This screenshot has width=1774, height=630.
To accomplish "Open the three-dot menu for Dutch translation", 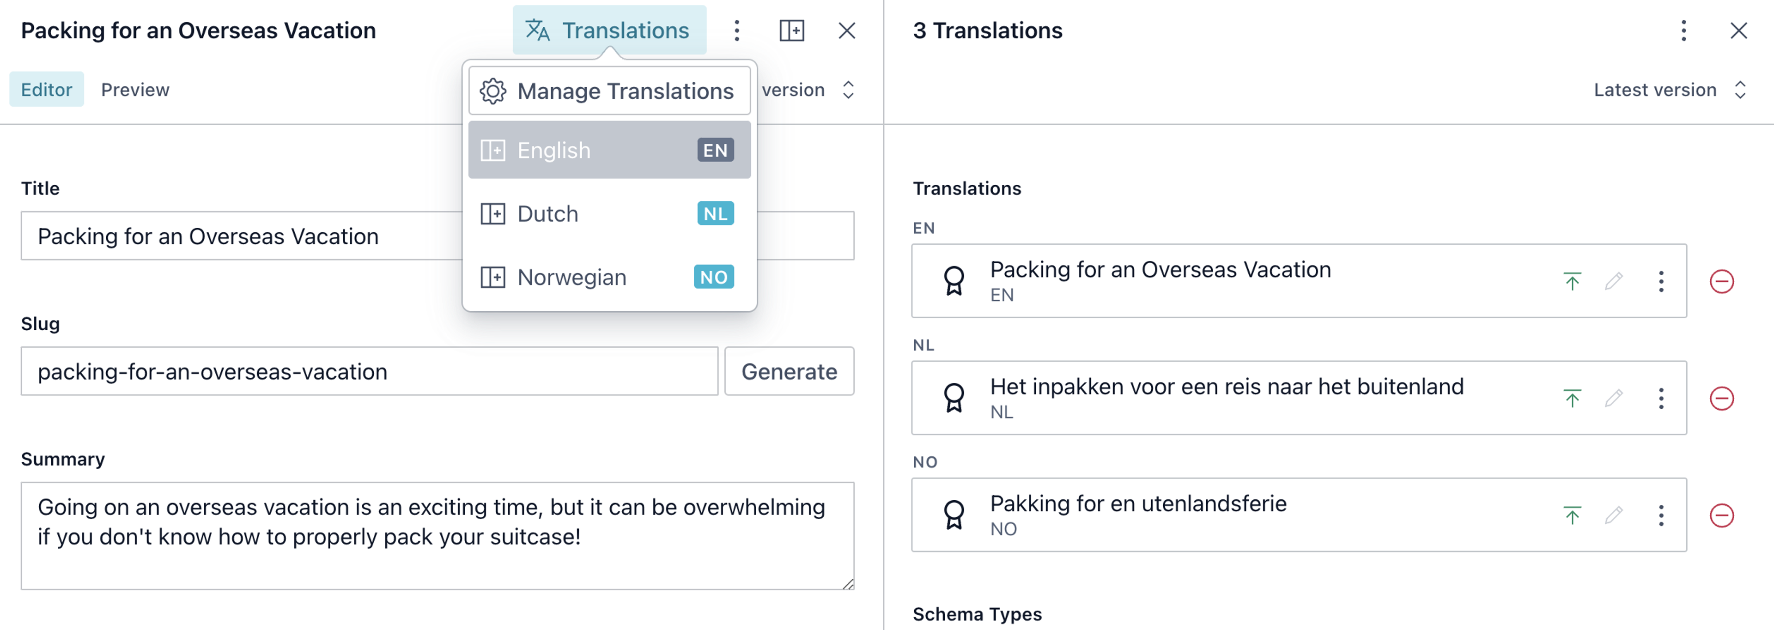I will click(1660, 398).
